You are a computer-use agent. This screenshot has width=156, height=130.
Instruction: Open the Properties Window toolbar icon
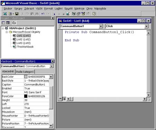pos(78,14)
